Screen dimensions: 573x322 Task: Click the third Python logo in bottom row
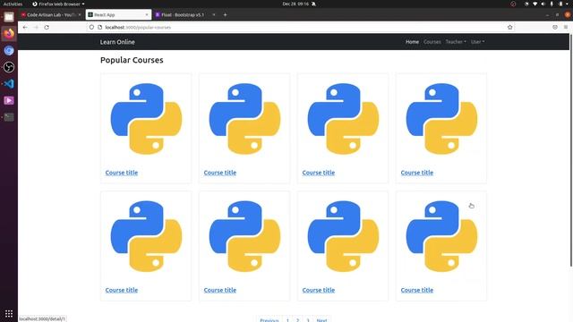(343, 236)
